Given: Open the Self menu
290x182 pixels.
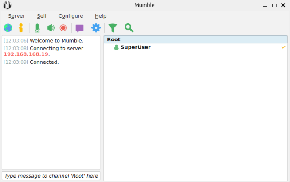Looking at the screenshot, I should tap(42, 16).
